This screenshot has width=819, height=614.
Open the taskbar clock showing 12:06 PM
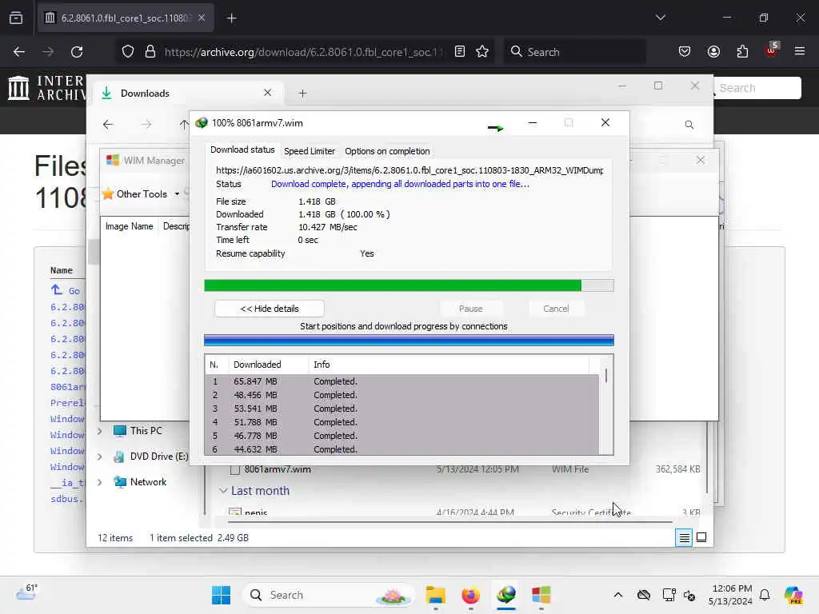click(x=730, y=595)
